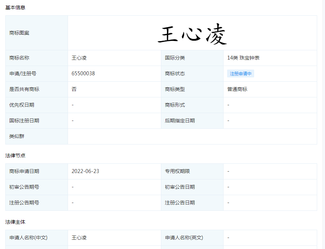This screenshot has width=325, height=249.
Task: Click the 商标图案 label cell
Action: tap(19, 33)
